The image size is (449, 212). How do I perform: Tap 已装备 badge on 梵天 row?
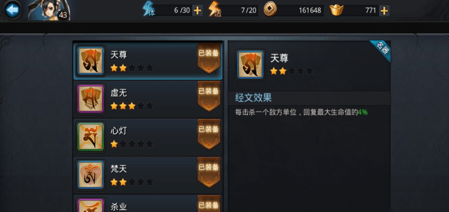coord(209,172)
